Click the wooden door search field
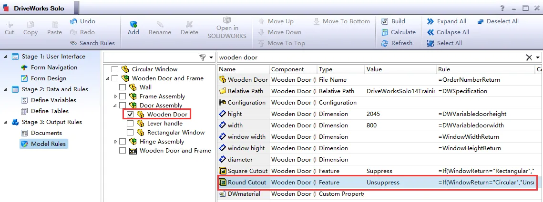The width and height of the screenshot is (543, 202). point(367,58)
